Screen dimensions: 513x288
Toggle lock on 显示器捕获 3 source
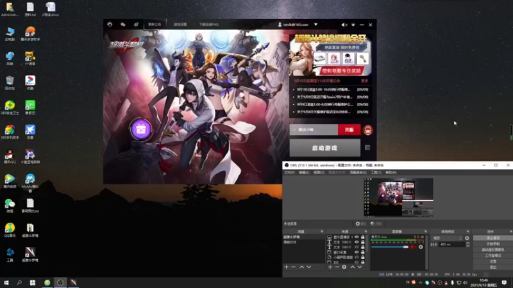tap(362, 237)
